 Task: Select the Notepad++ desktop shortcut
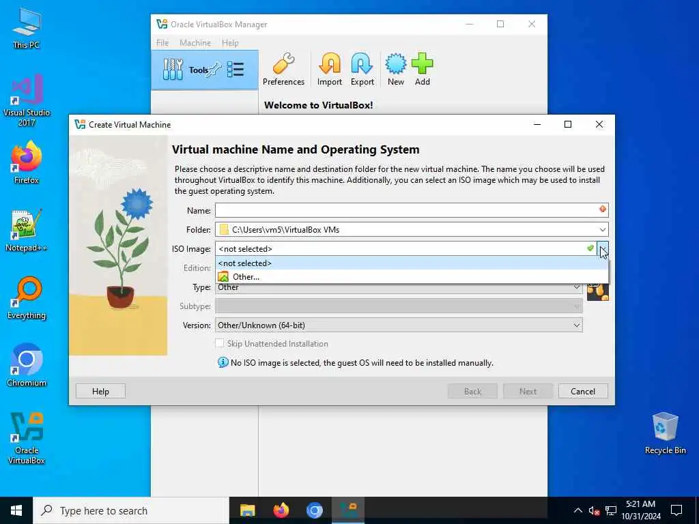coord(27,230)
